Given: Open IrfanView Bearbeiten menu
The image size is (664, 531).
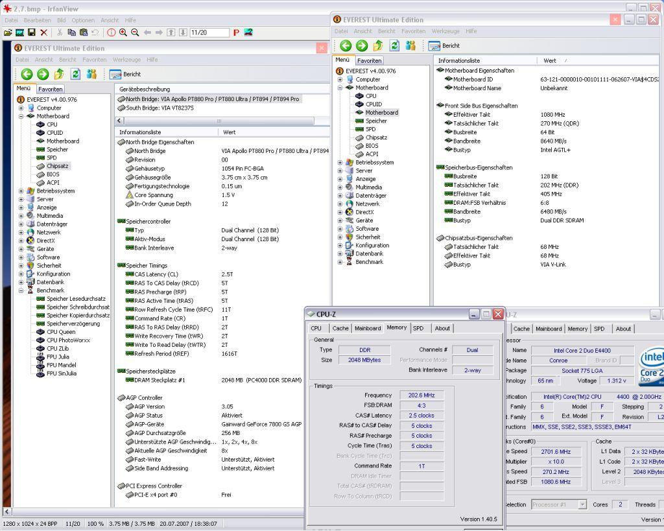Looking at the screenshot, I should 37,20.
